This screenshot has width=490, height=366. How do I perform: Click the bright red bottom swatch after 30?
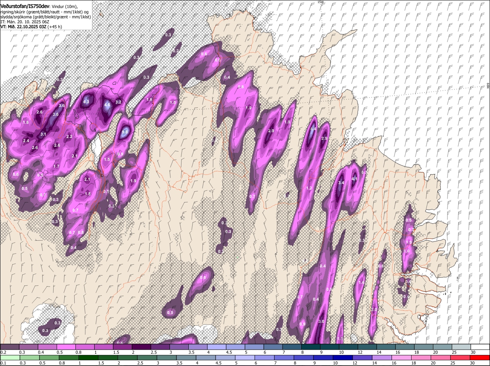tap(480, 358)
